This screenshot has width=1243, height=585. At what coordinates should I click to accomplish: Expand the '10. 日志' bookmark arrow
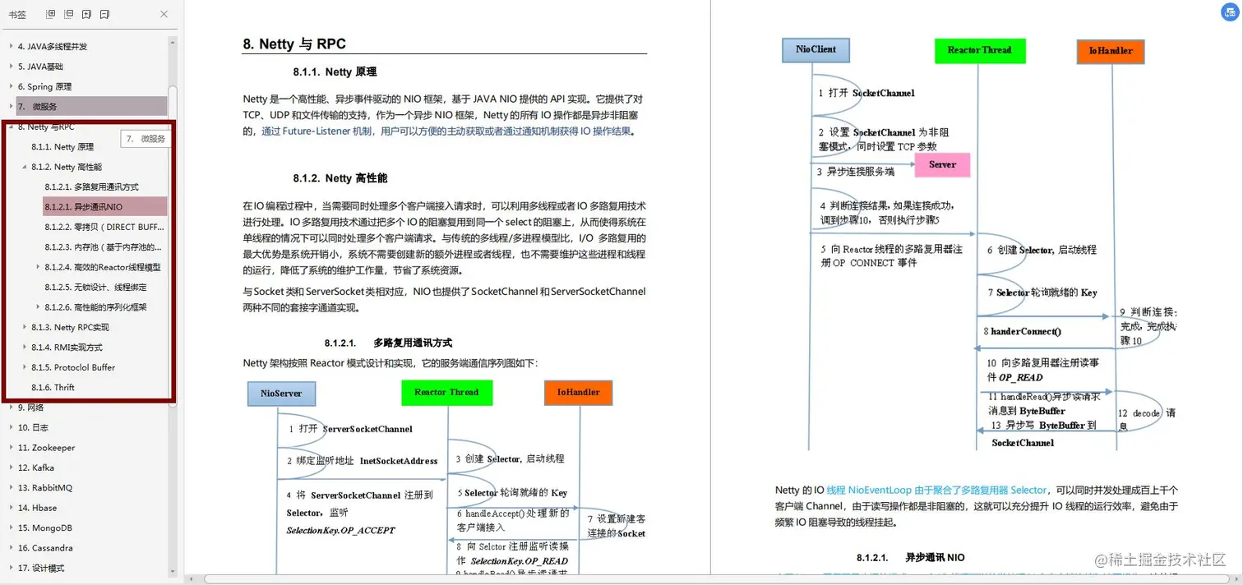point(11,427)
